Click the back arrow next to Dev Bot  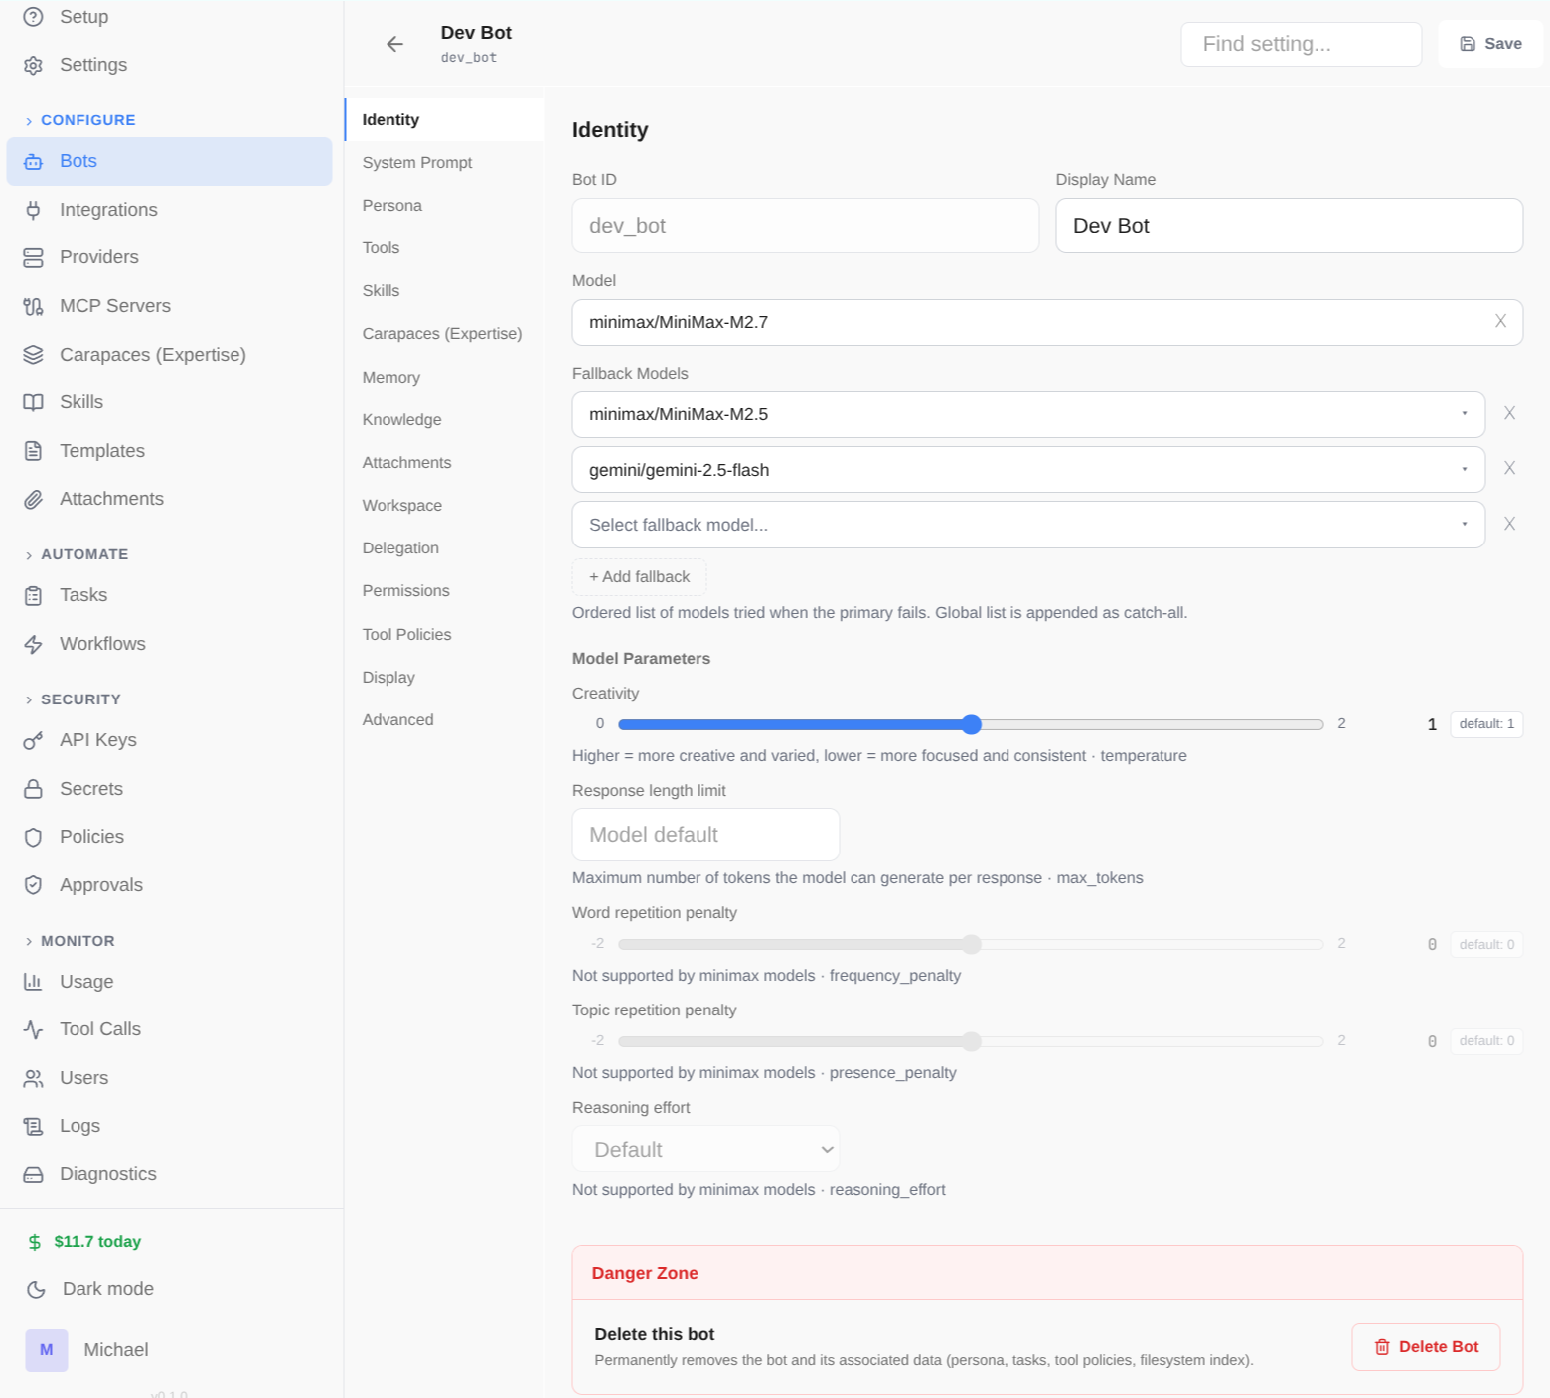(x=394, y=44)
